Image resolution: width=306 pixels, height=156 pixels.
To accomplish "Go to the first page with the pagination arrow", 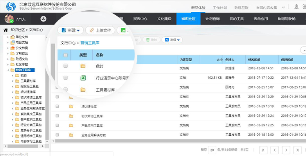I will pyautogui.click(x=263, y=150).
